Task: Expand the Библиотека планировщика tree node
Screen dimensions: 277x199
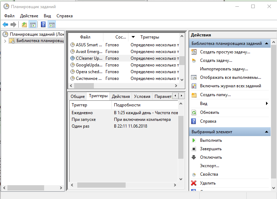Action: click(5, 41)
